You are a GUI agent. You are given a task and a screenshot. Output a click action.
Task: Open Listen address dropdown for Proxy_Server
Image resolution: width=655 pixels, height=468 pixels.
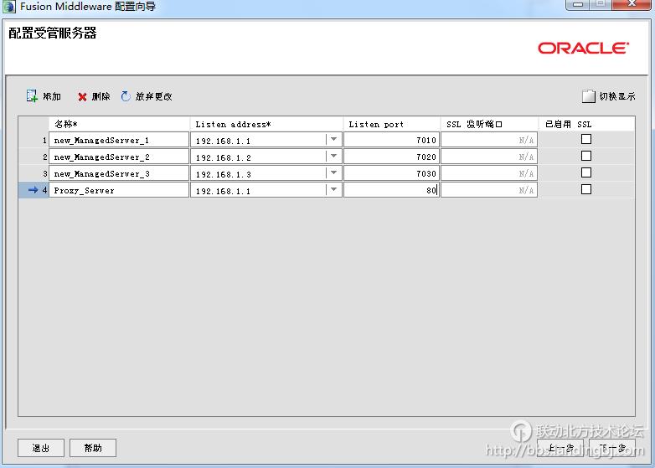[x=333, y=190]
